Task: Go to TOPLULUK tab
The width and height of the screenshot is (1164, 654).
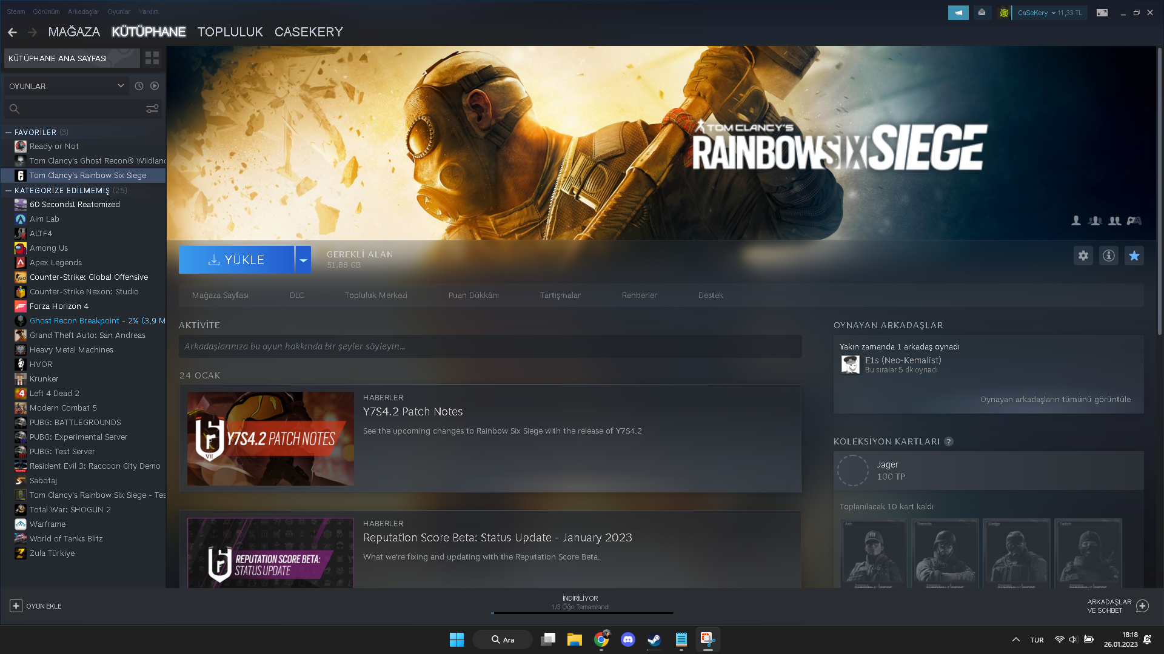Action: pyautogui.click(x=230, y=31)
